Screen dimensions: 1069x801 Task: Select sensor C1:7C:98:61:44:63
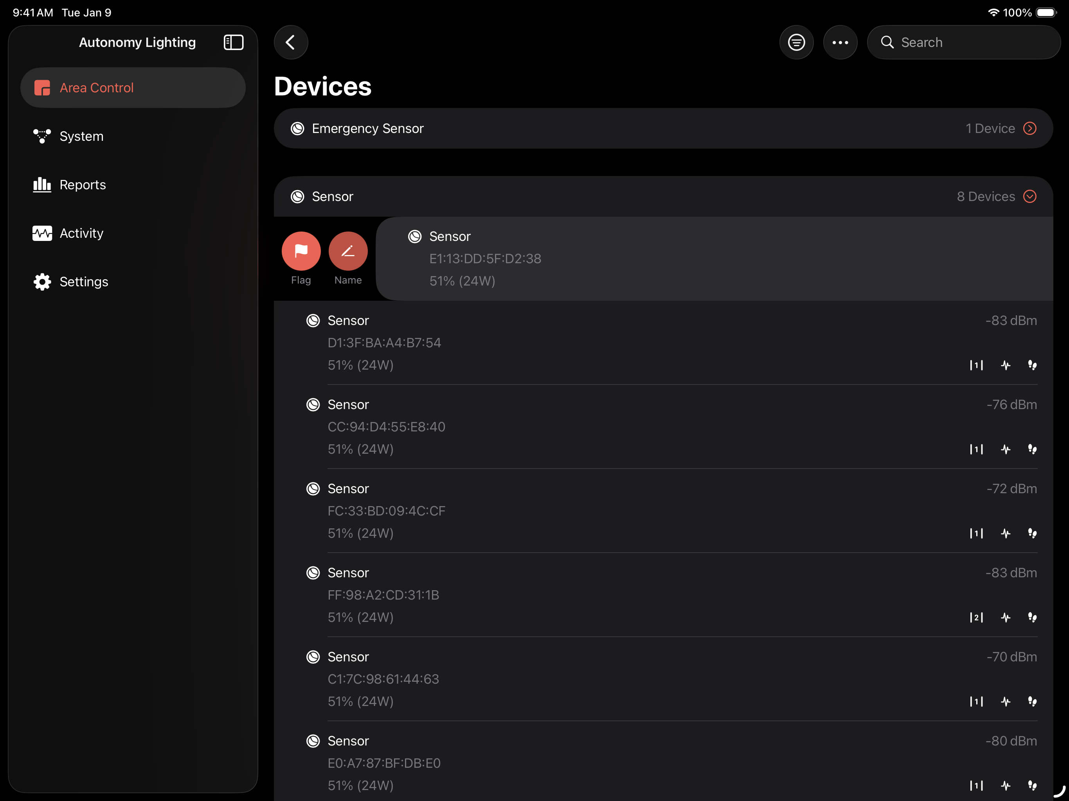click(664, 679)
